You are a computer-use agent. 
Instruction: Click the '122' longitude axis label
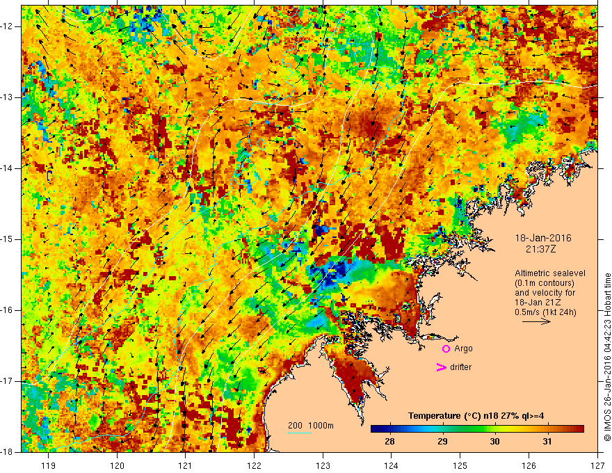pos(254,465)
